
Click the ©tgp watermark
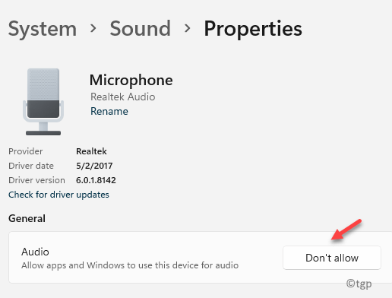[x=359, y=284]
